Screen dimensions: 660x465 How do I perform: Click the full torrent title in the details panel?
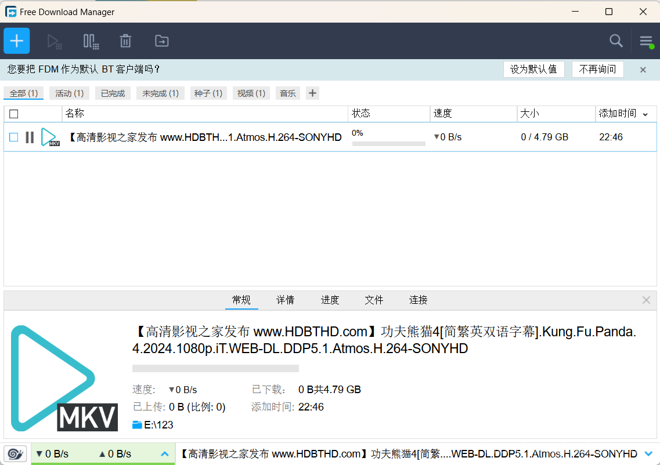click(x=384, y=340)
